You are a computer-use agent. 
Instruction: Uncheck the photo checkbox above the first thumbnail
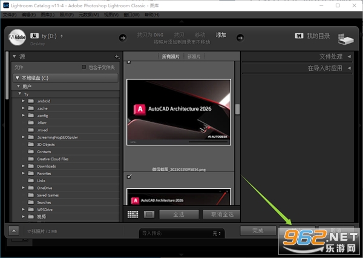(129, 62)
